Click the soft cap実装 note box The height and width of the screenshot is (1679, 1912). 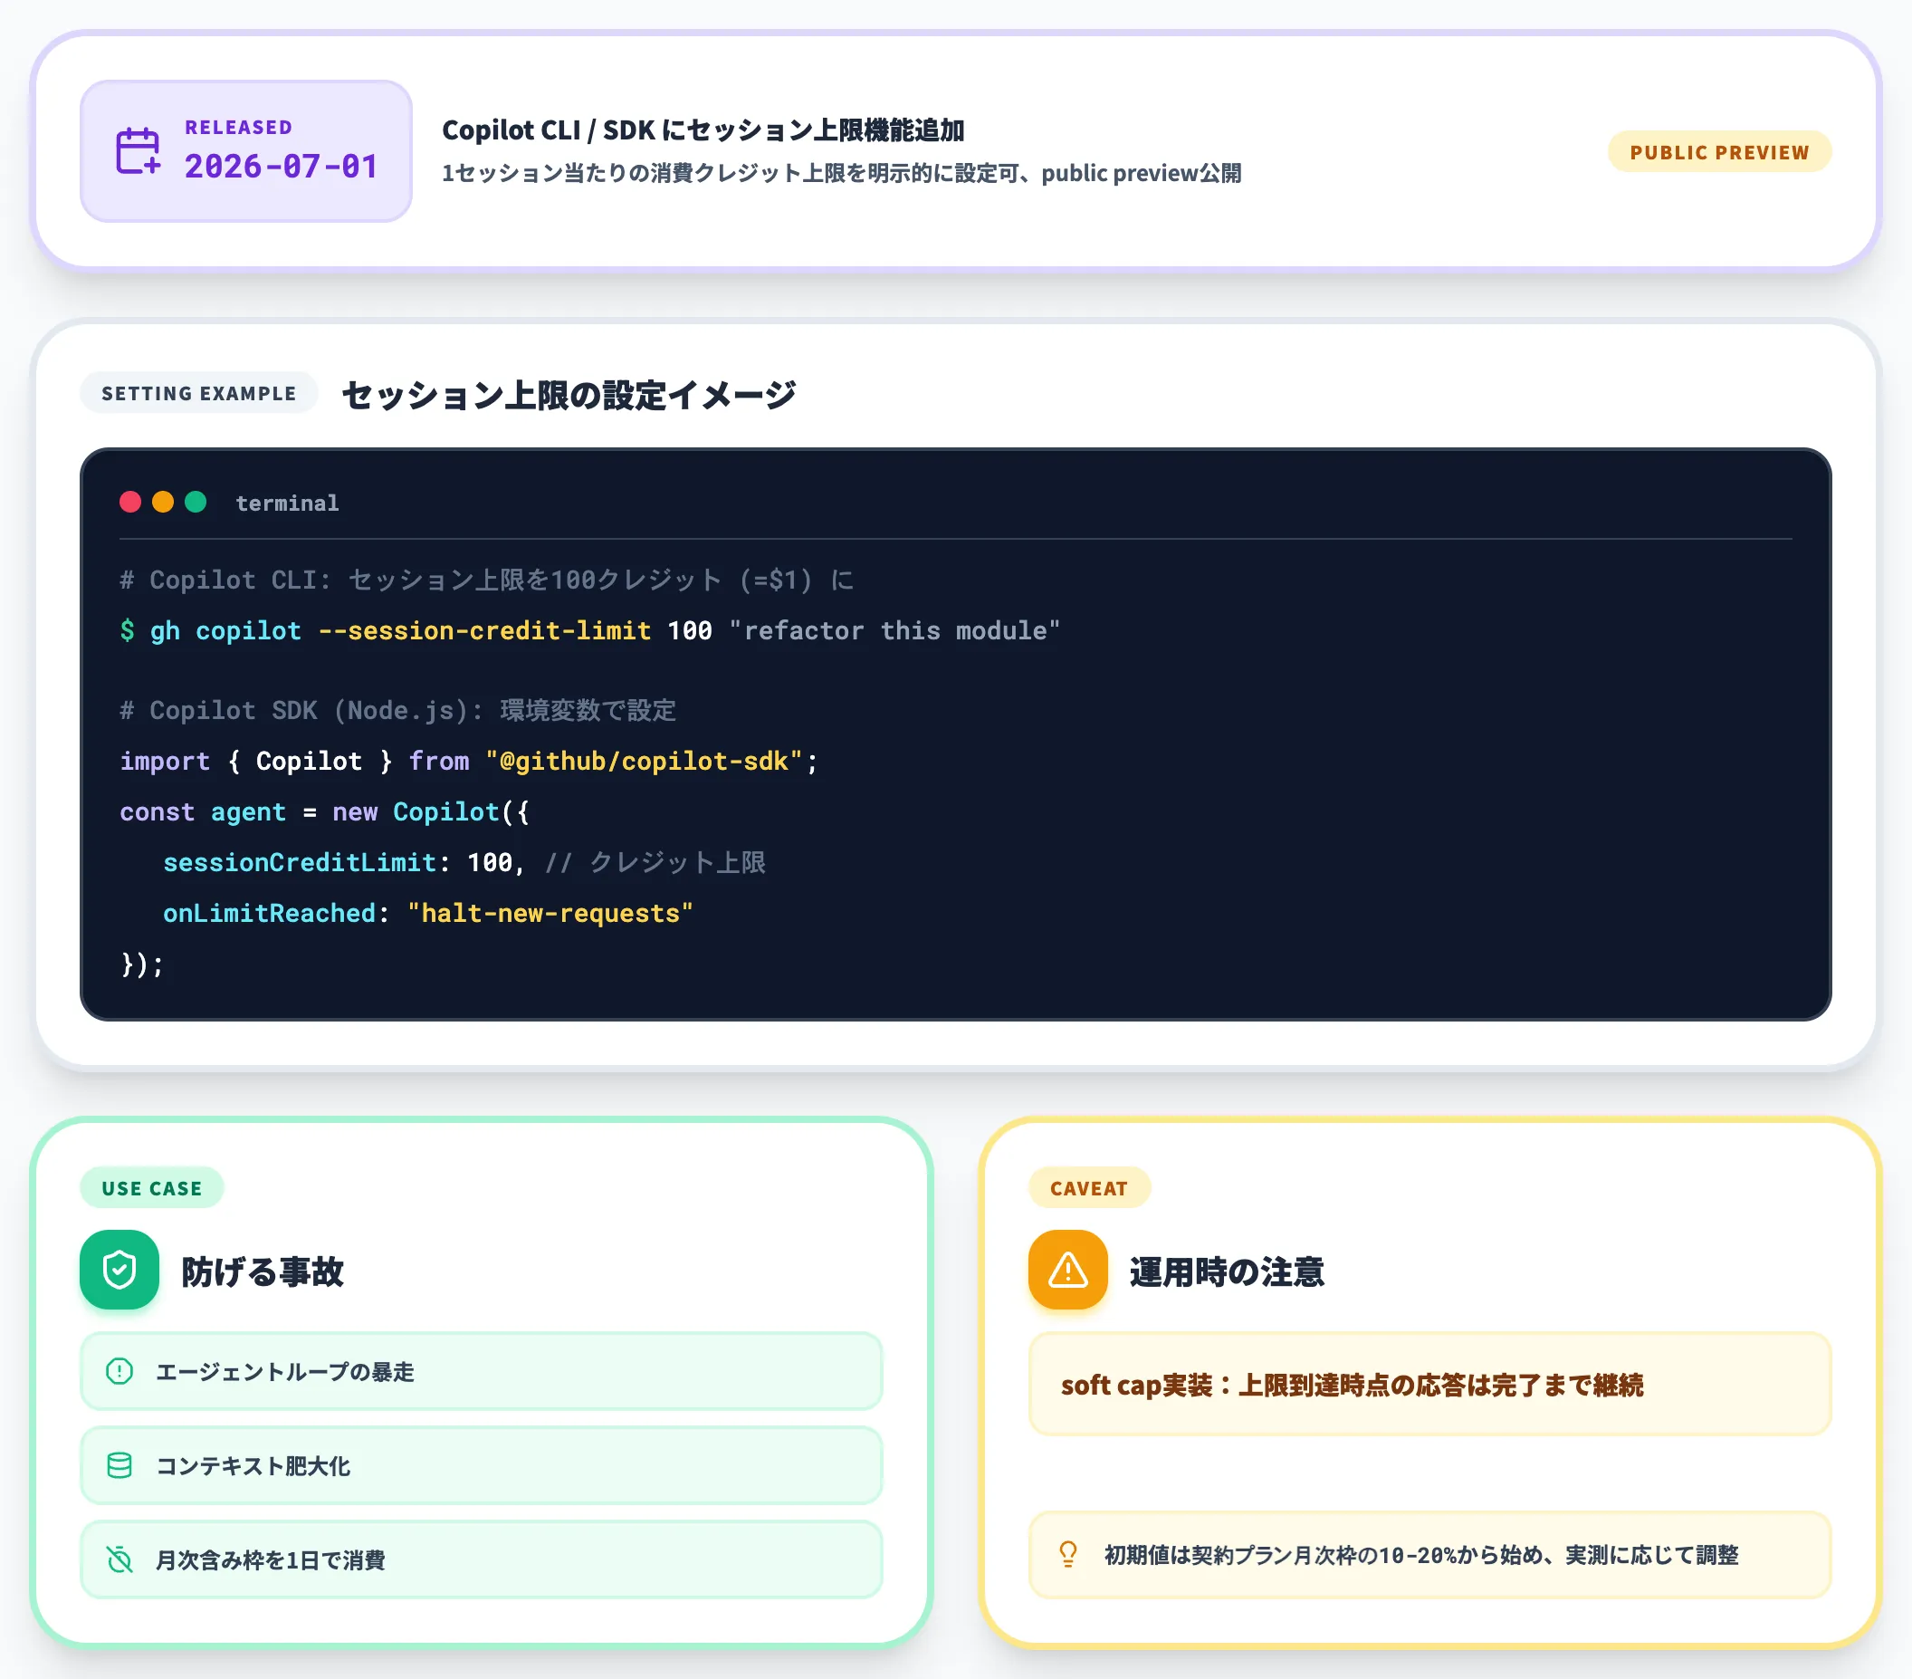1430,1384
